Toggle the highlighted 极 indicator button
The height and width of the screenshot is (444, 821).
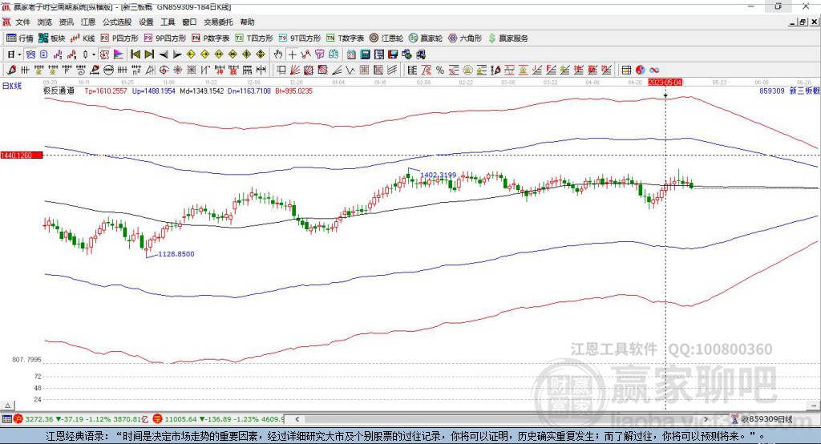coord(104,54)
